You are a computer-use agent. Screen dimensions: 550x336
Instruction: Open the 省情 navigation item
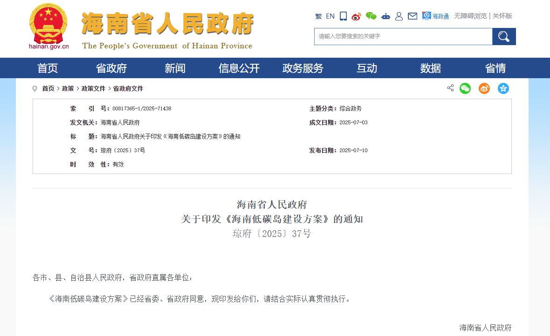tap(495, 68)
